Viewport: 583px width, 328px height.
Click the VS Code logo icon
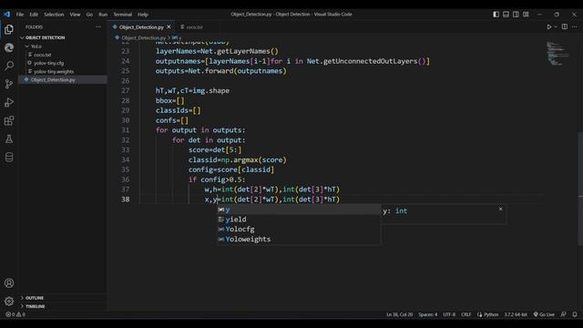point(7,15)
